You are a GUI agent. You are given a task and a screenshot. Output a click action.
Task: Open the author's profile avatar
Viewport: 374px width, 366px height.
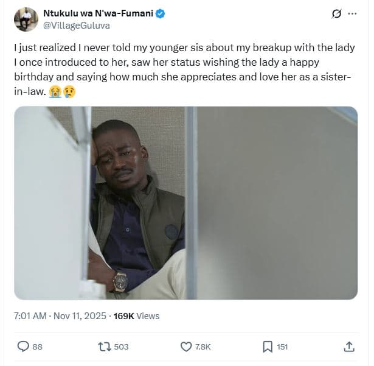click(x=26, y=19)
